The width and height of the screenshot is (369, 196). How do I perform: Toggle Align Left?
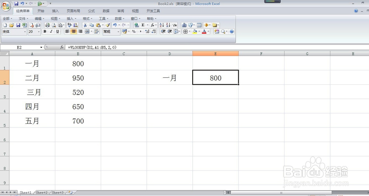coord(67,31)
